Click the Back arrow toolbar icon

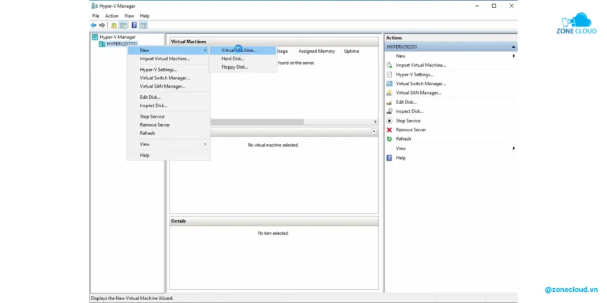click(x=93, y=25)
